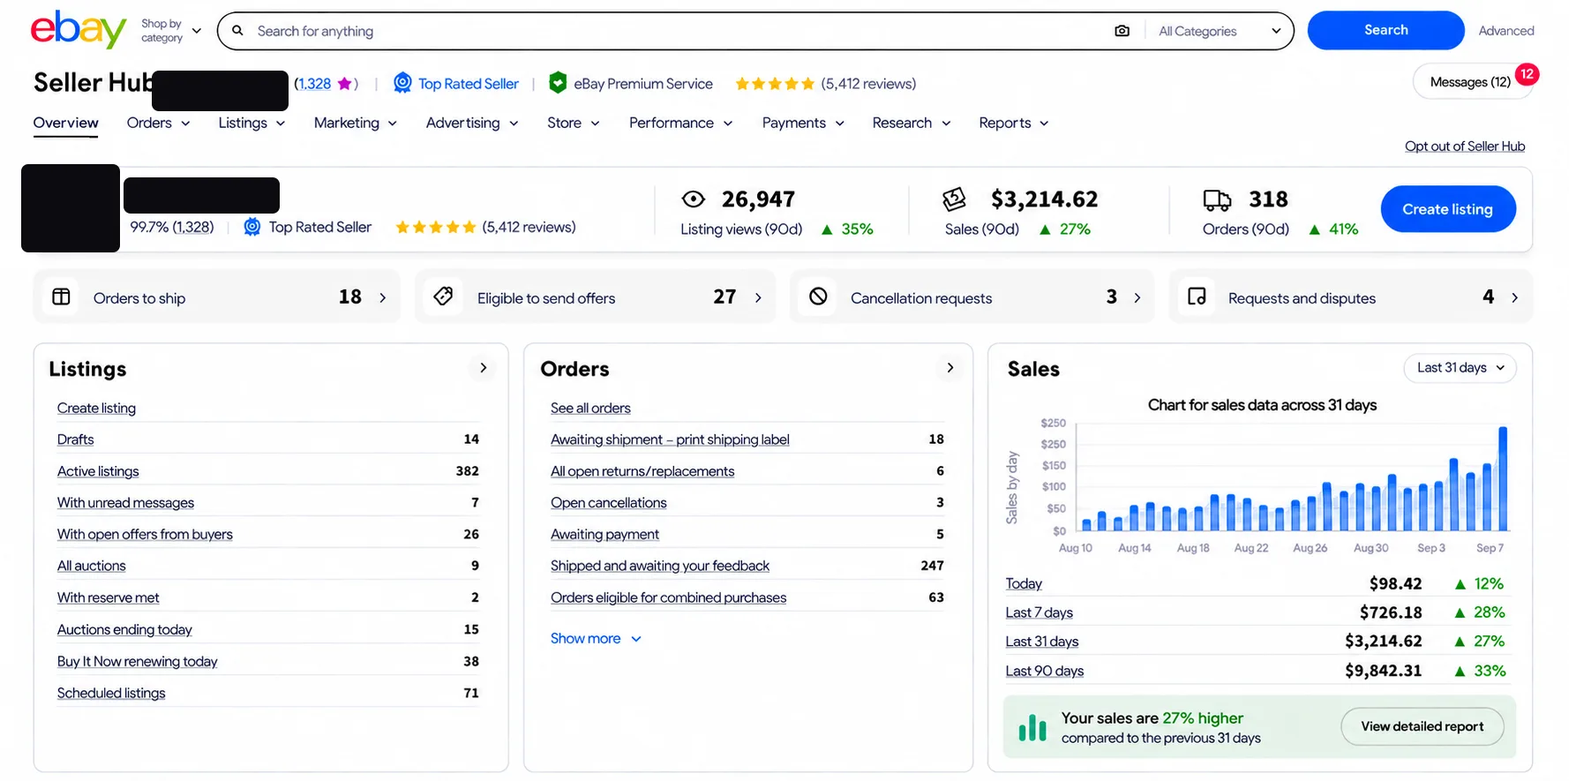Screen dimensions: 1569x781
Task: Open With unread messages link
Action: click(125, 503)
